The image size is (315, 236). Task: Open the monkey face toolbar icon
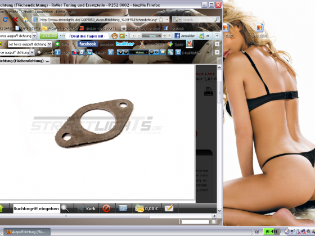(114, 36)
